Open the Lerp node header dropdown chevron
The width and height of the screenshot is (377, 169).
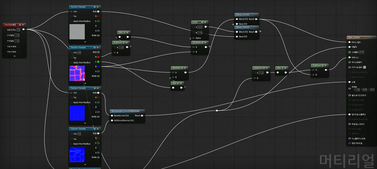(205, 22)
